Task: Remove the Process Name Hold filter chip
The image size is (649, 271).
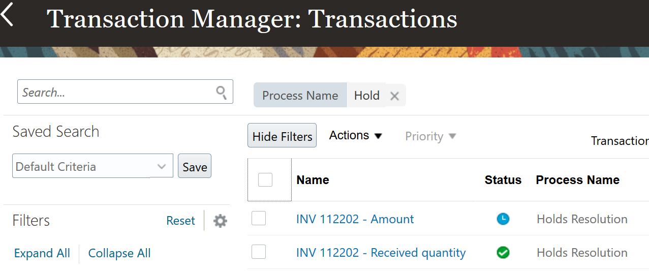Action: click(x=394, y=96)
